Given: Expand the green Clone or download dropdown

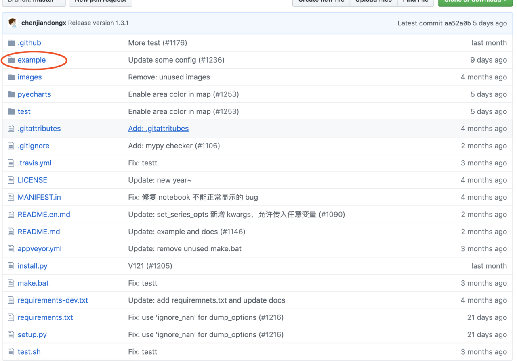Looking at the screenshot, I should (475, 2).
